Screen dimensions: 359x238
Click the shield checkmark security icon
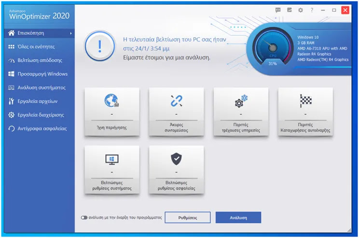pyautogui.click(x=176, y=159)
